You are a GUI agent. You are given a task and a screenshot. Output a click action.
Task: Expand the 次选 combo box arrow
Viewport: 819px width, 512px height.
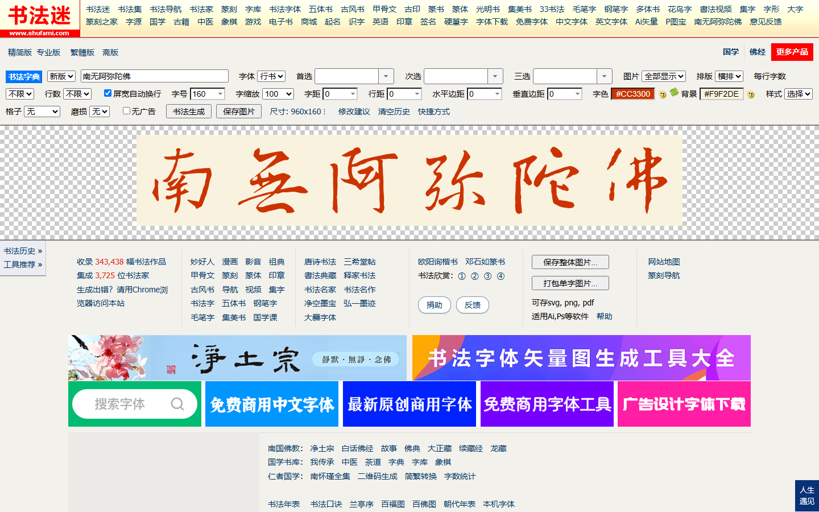click(495, 76)
